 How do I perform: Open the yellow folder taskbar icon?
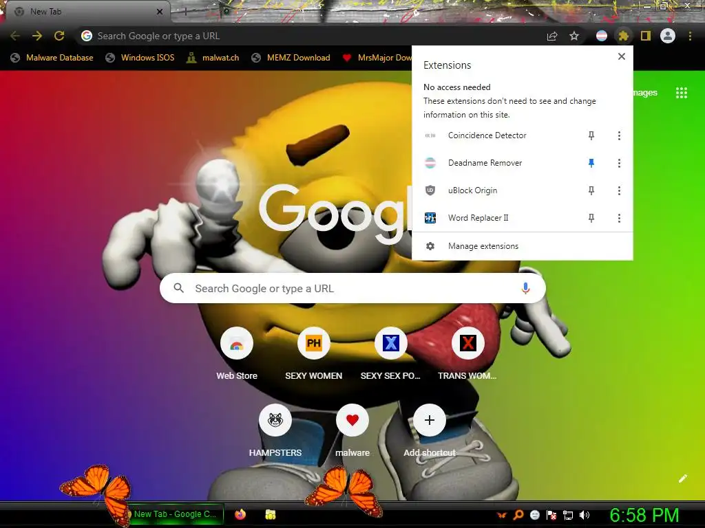tap(270, 514)
